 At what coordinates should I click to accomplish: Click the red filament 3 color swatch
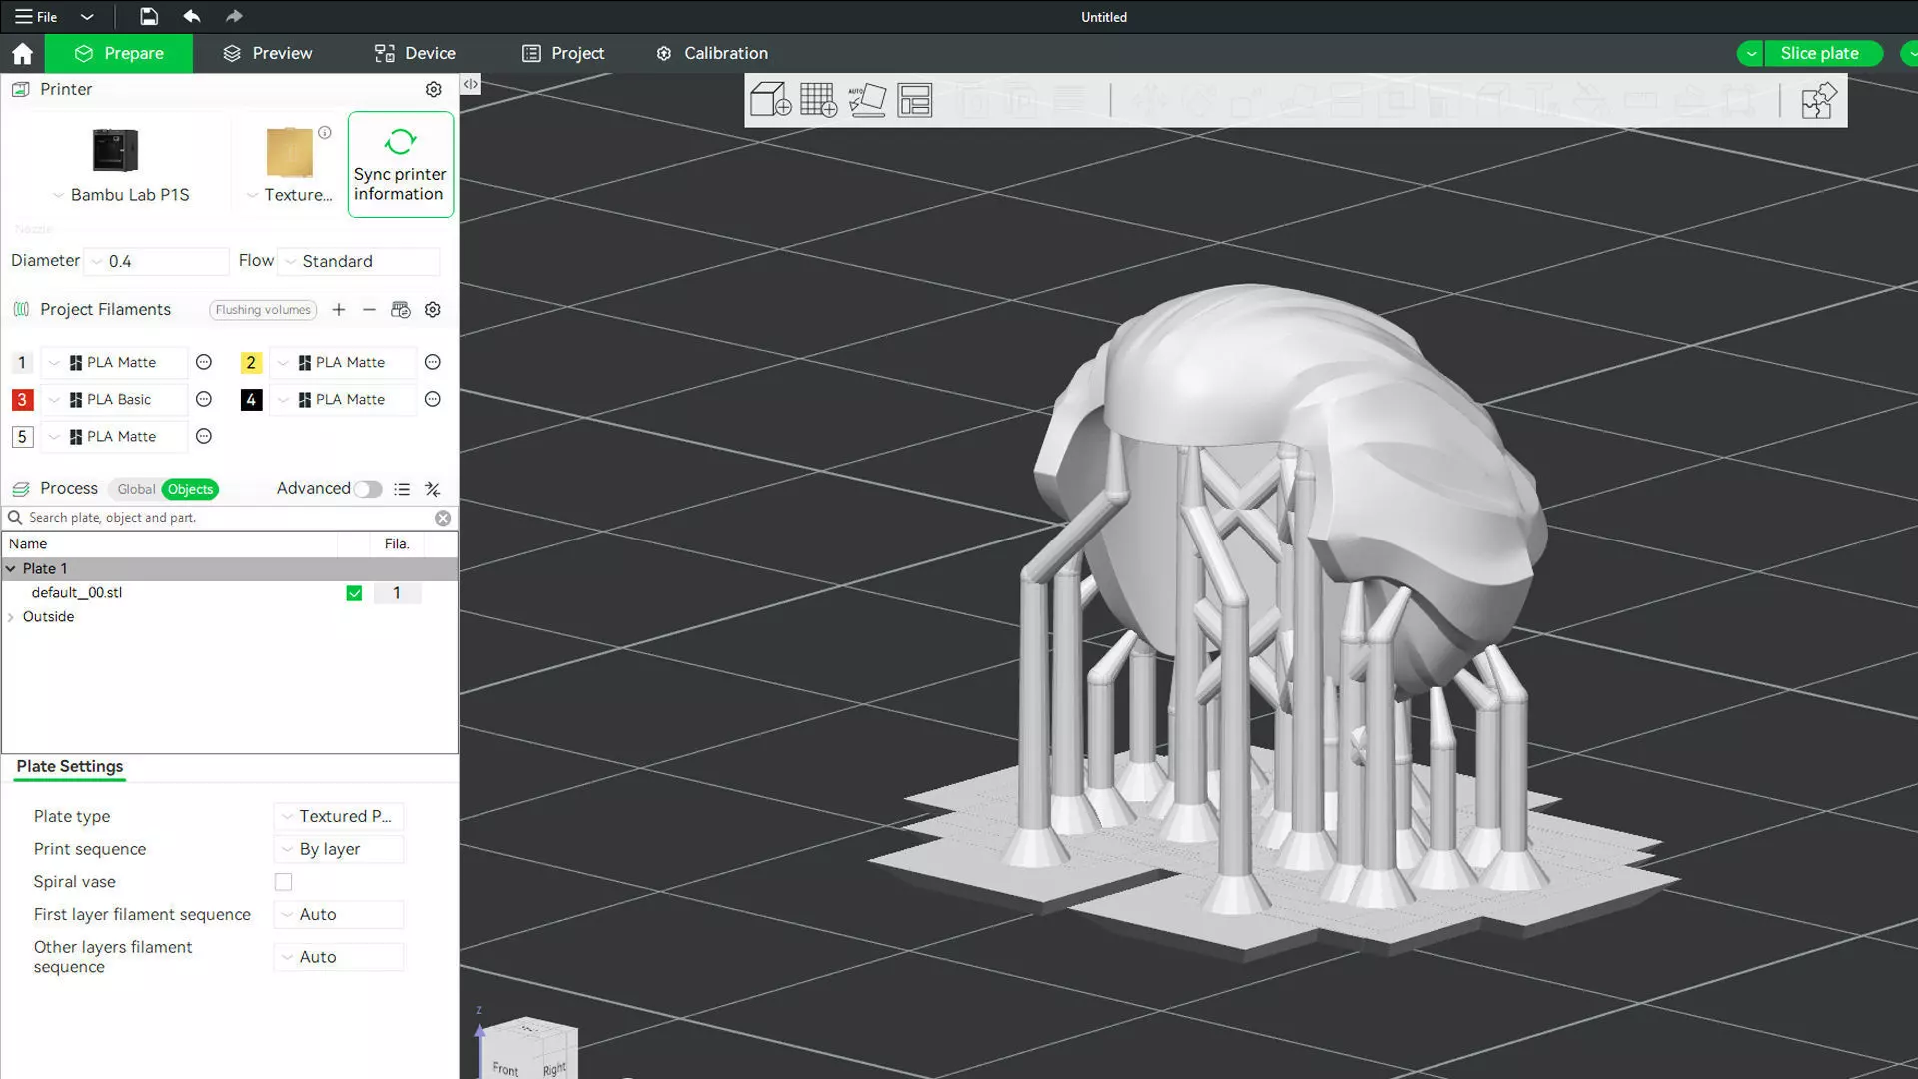point(22,400)
